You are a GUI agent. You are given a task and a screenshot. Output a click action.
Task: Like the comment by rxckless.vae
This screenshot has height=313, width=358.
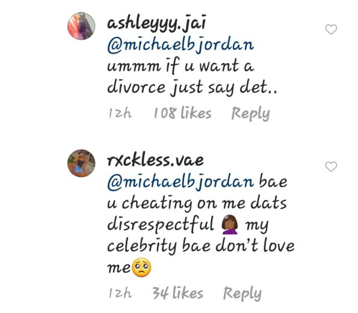(x=331, y=166)
